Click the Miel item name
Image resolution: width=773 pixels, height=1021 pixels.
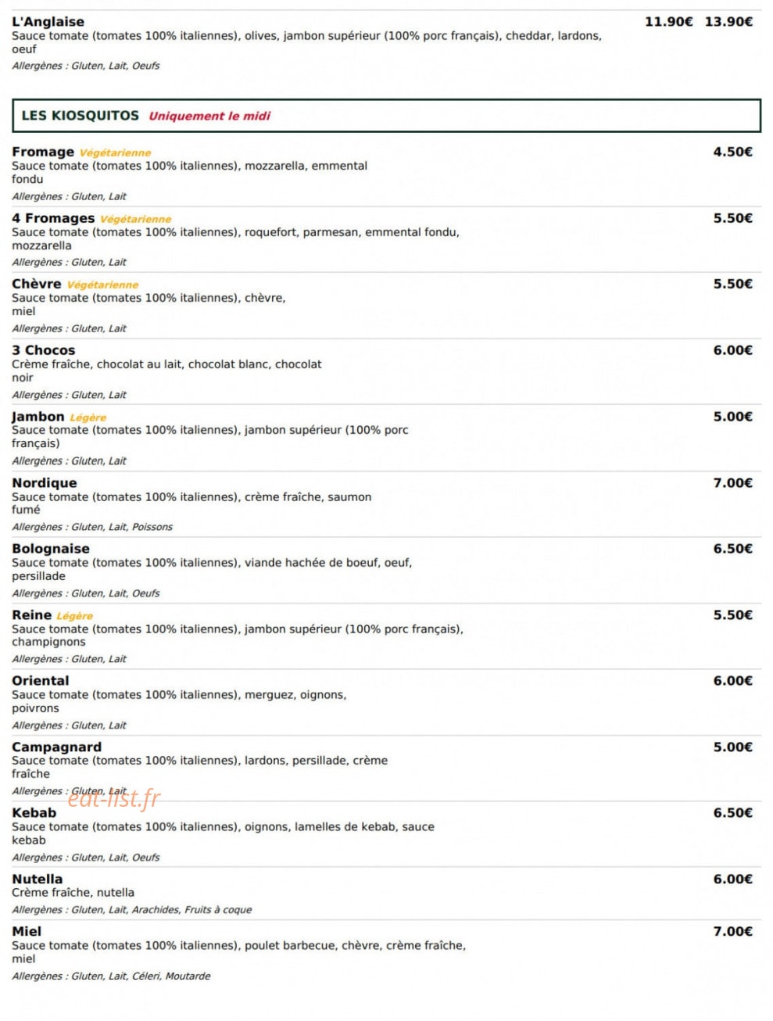point(27,932)
